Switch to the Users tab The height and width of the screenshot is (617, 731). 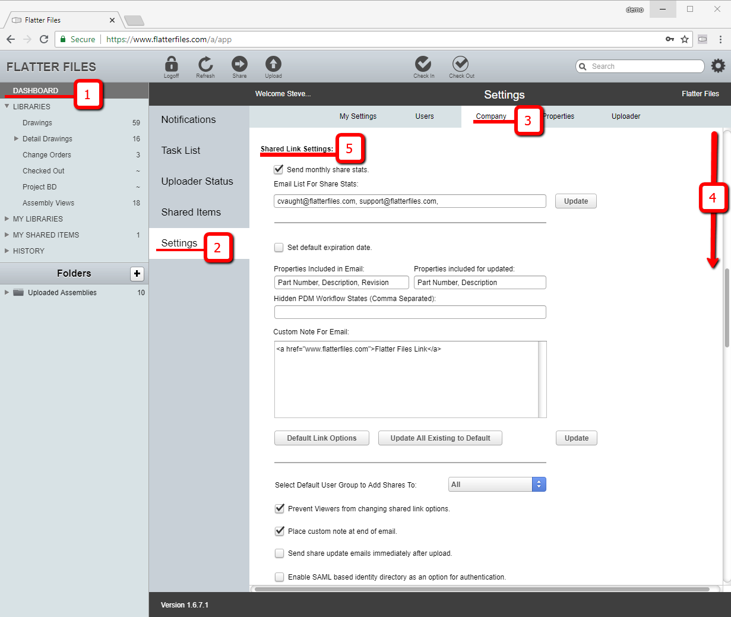coord(425,116)
